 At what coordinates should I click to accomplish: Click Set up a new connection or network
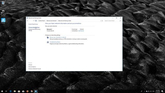tap(58, 37)
